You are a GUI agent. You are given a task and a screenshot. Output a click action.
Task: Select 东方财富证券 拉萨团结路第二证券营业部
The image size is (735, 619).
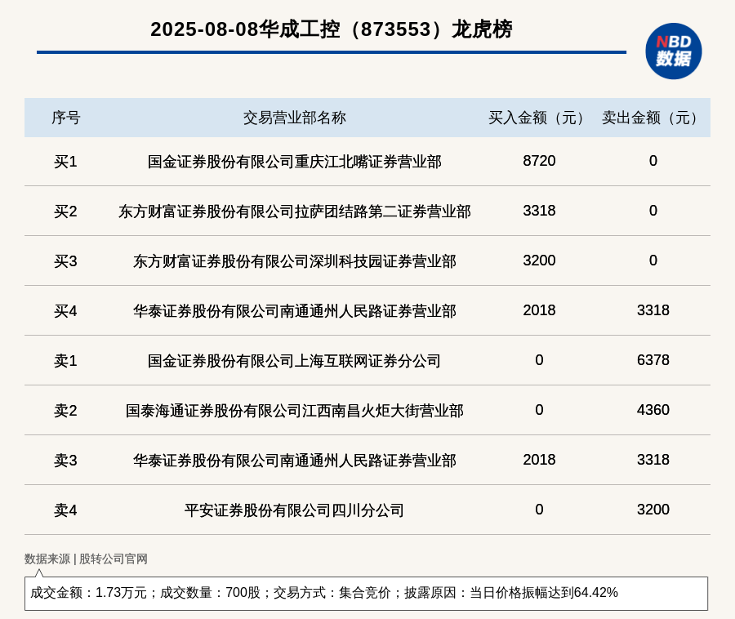point(294,212)
